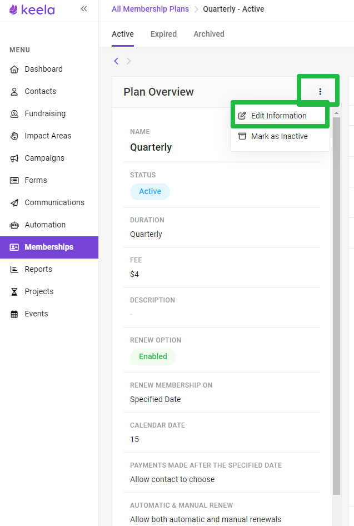Click the Plan Overview heading
Screen dimensions: 354x526
[x=158, y=92]
